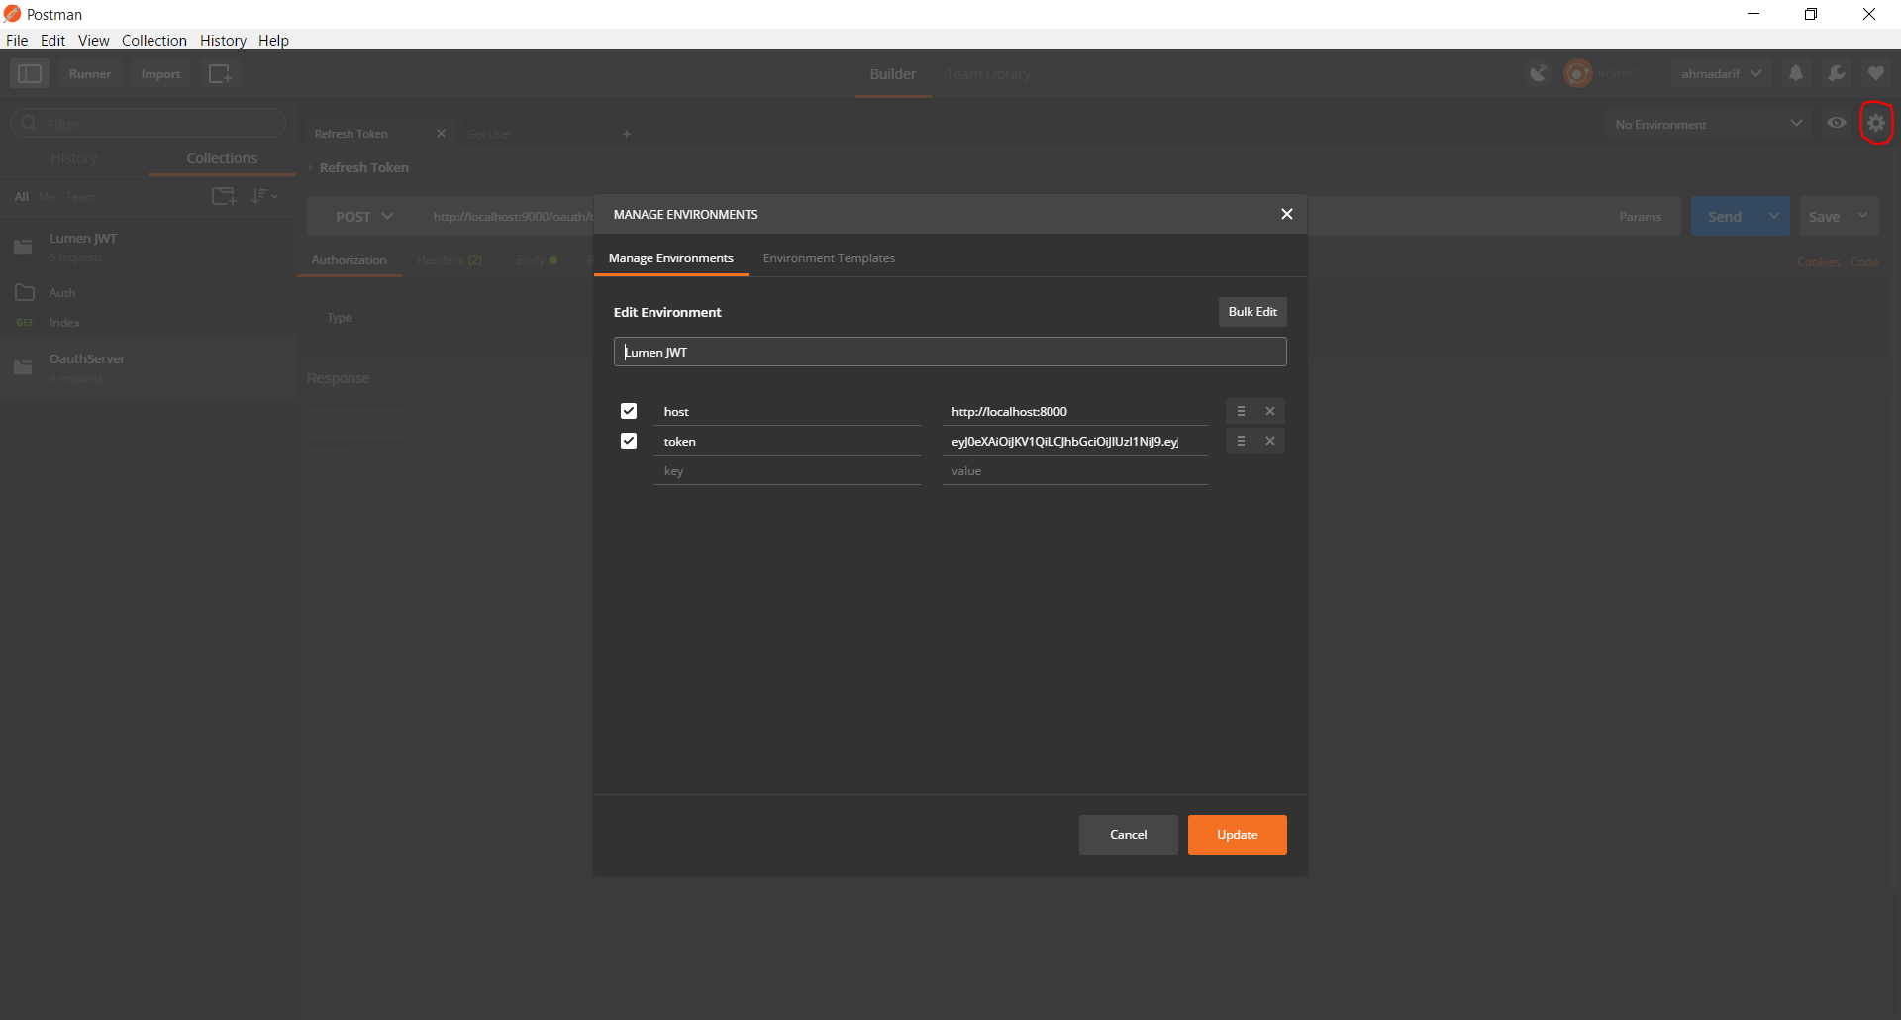Open the POST method dropdown
This screenshot has width=1901, height=1020.
364,217
